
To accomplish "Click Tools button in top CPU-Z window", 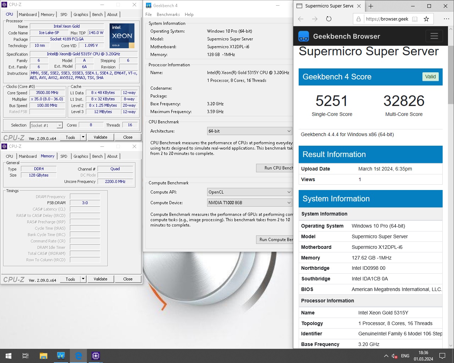I will [x=70, y=137].
